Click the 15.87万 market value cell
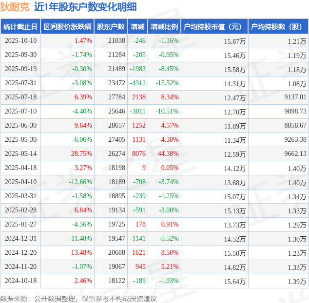The image size is (309, 303). pyautogui.click(x=235, y=41)
